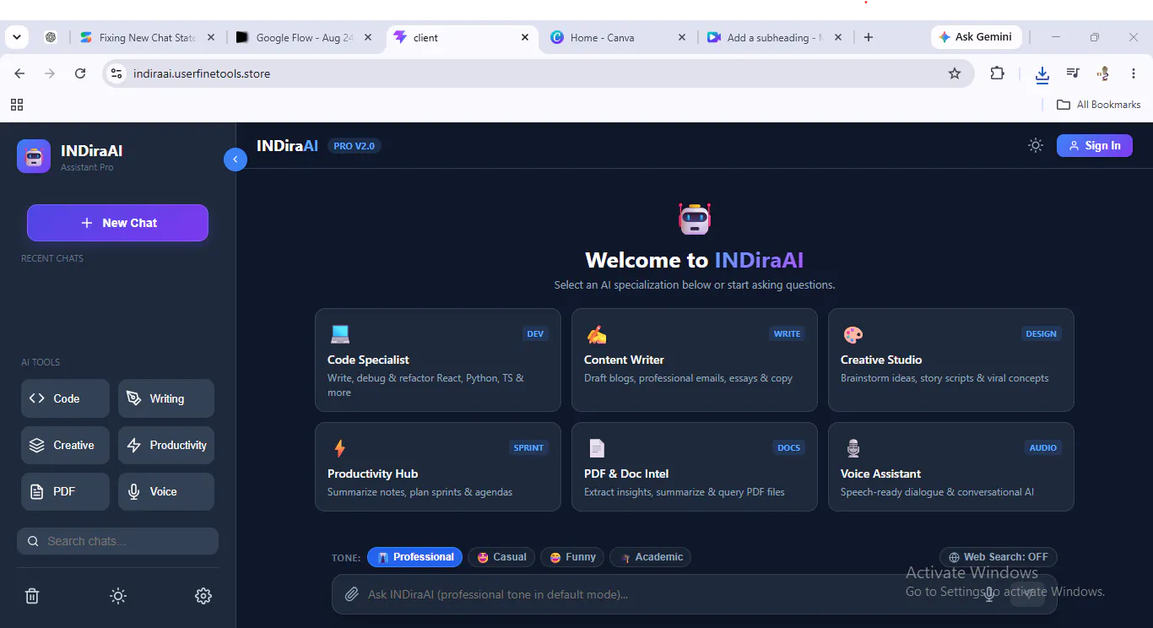The height and width of the screenshot is (628, 1153).
Task: Toggle Web Search on
Action: [999, 557]
